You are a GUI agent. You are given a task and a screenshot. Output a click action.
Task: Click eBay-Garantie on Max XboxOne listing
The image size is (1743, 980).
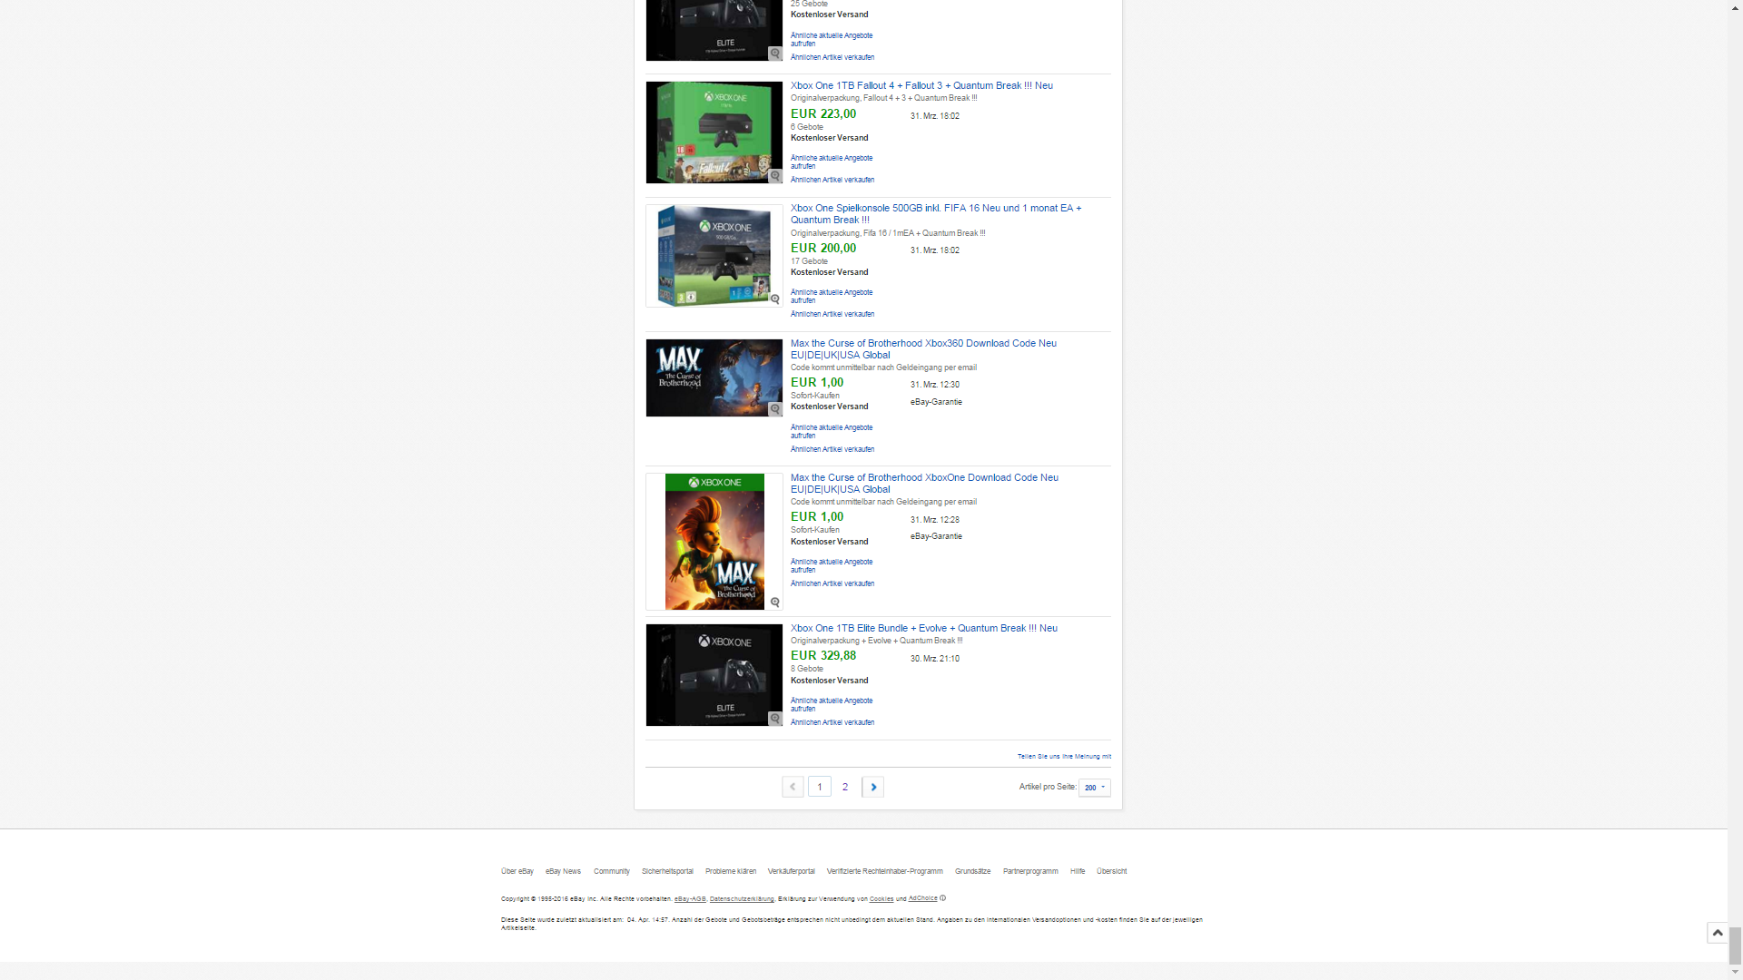(936, 536)
